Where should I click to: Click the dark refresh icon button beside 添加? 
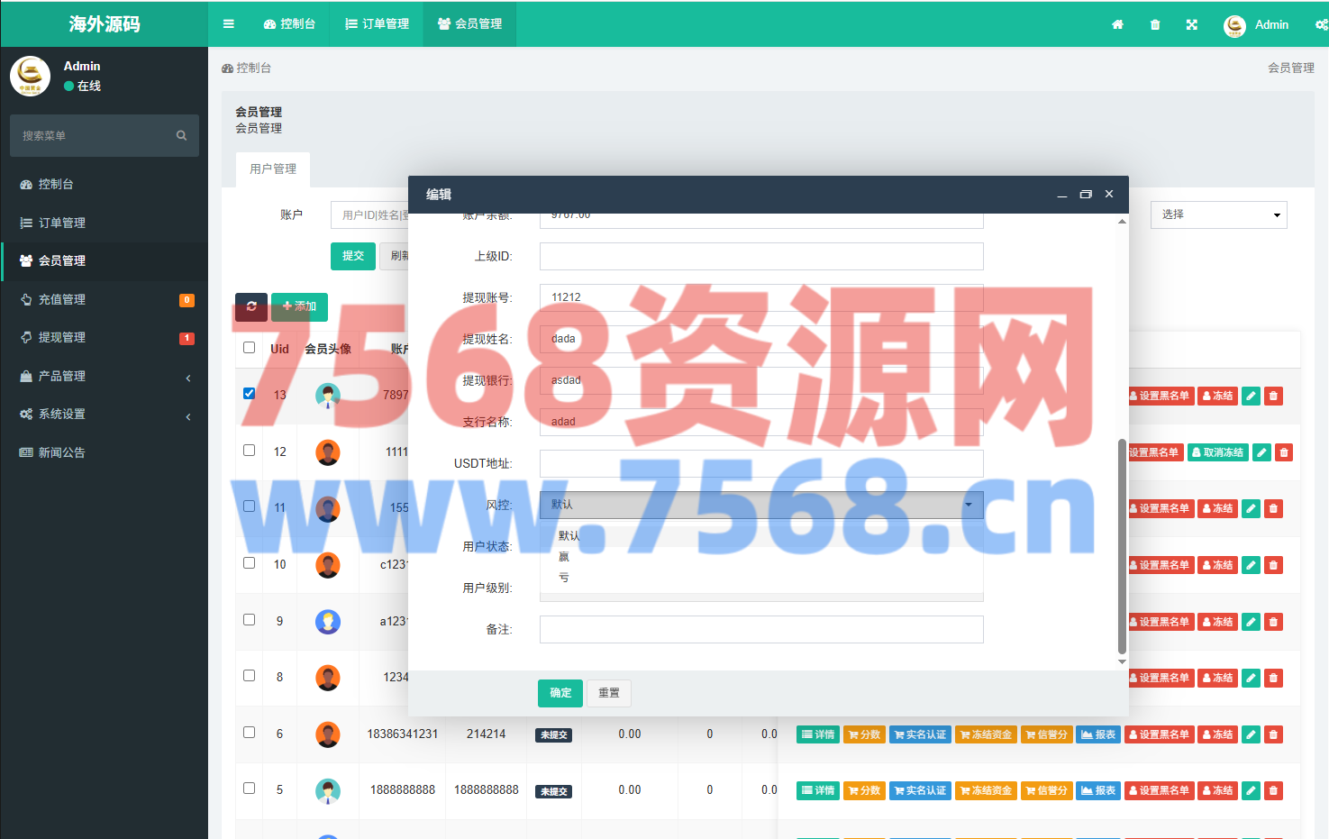click(251, 306)
